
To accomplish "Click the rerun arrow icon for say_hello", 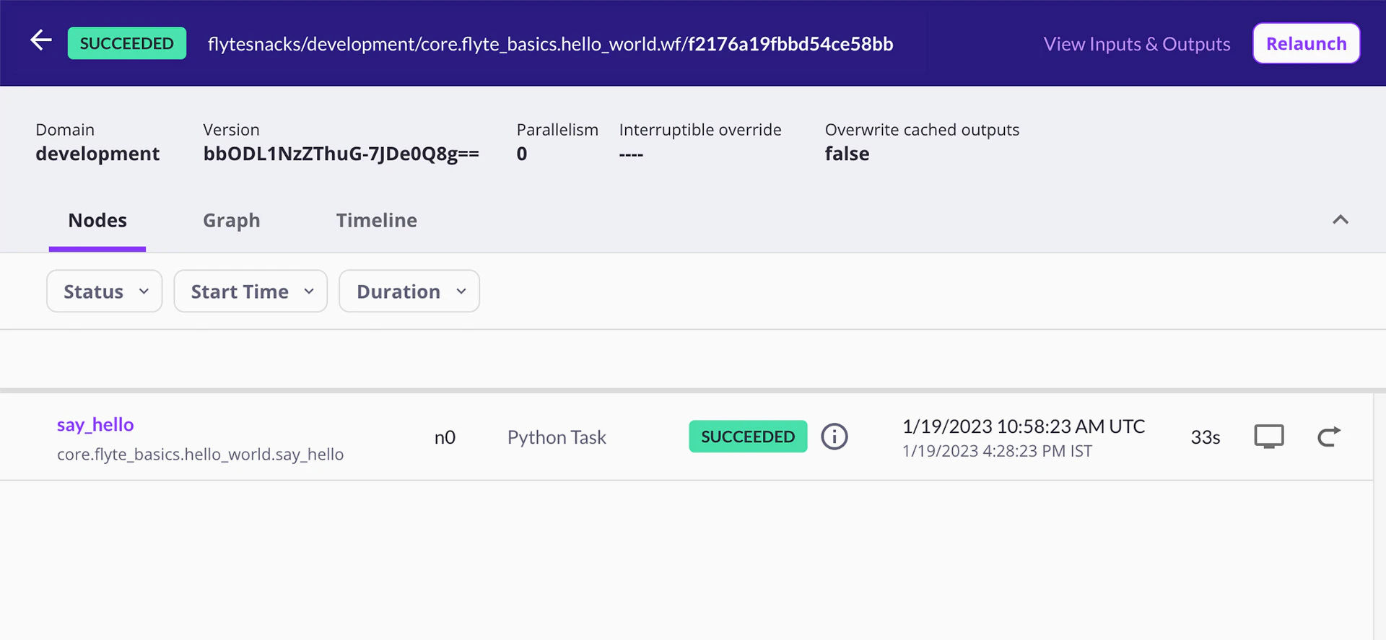I will pyautogui.click(x=1328, y=437).
